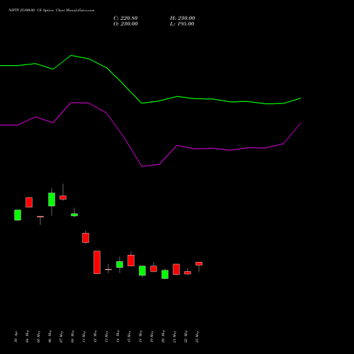Click the green candle for 20 May
Screen dimensions: 354x354
click(x=165, y=274)
